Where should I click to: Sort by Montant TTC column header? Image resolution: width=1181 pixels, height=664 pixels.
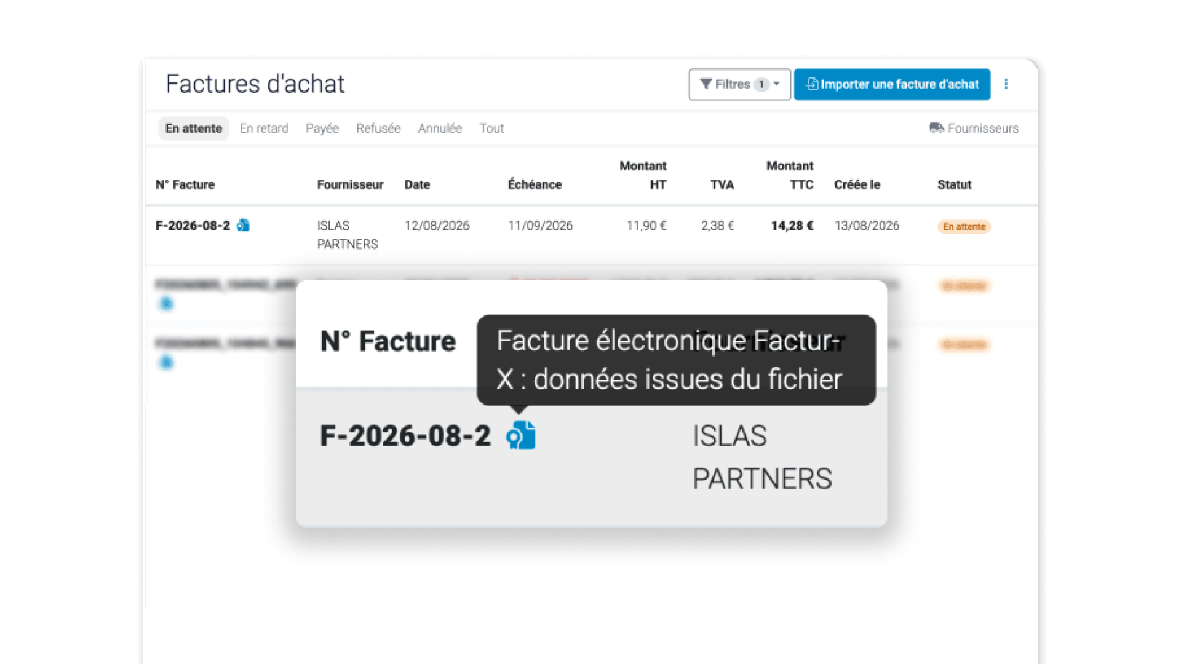click(790, 175)
